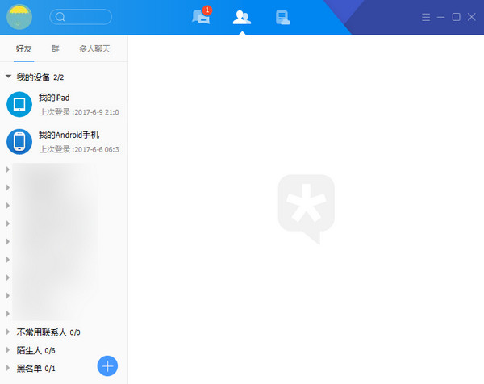
Task: Open the messages icon with red badge
Action: coord(201,17)
